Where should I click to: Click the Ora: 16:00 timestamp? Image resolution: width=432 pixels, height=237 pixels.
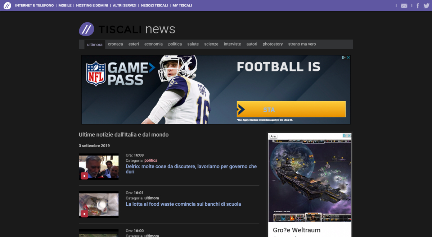click(135, 231)
